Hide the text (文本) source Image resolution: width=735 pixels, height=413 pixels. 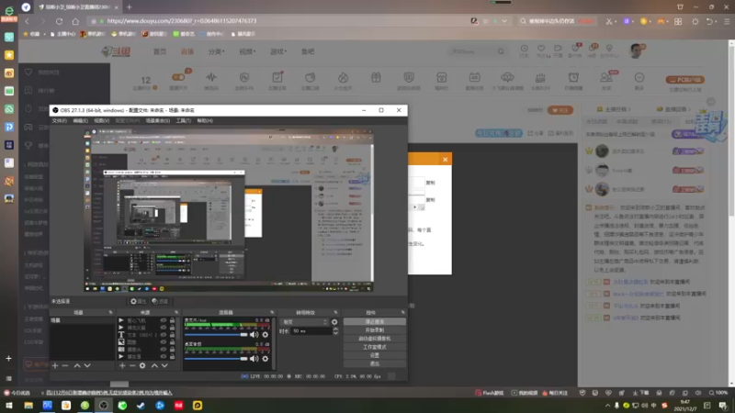tap(164, 335)
